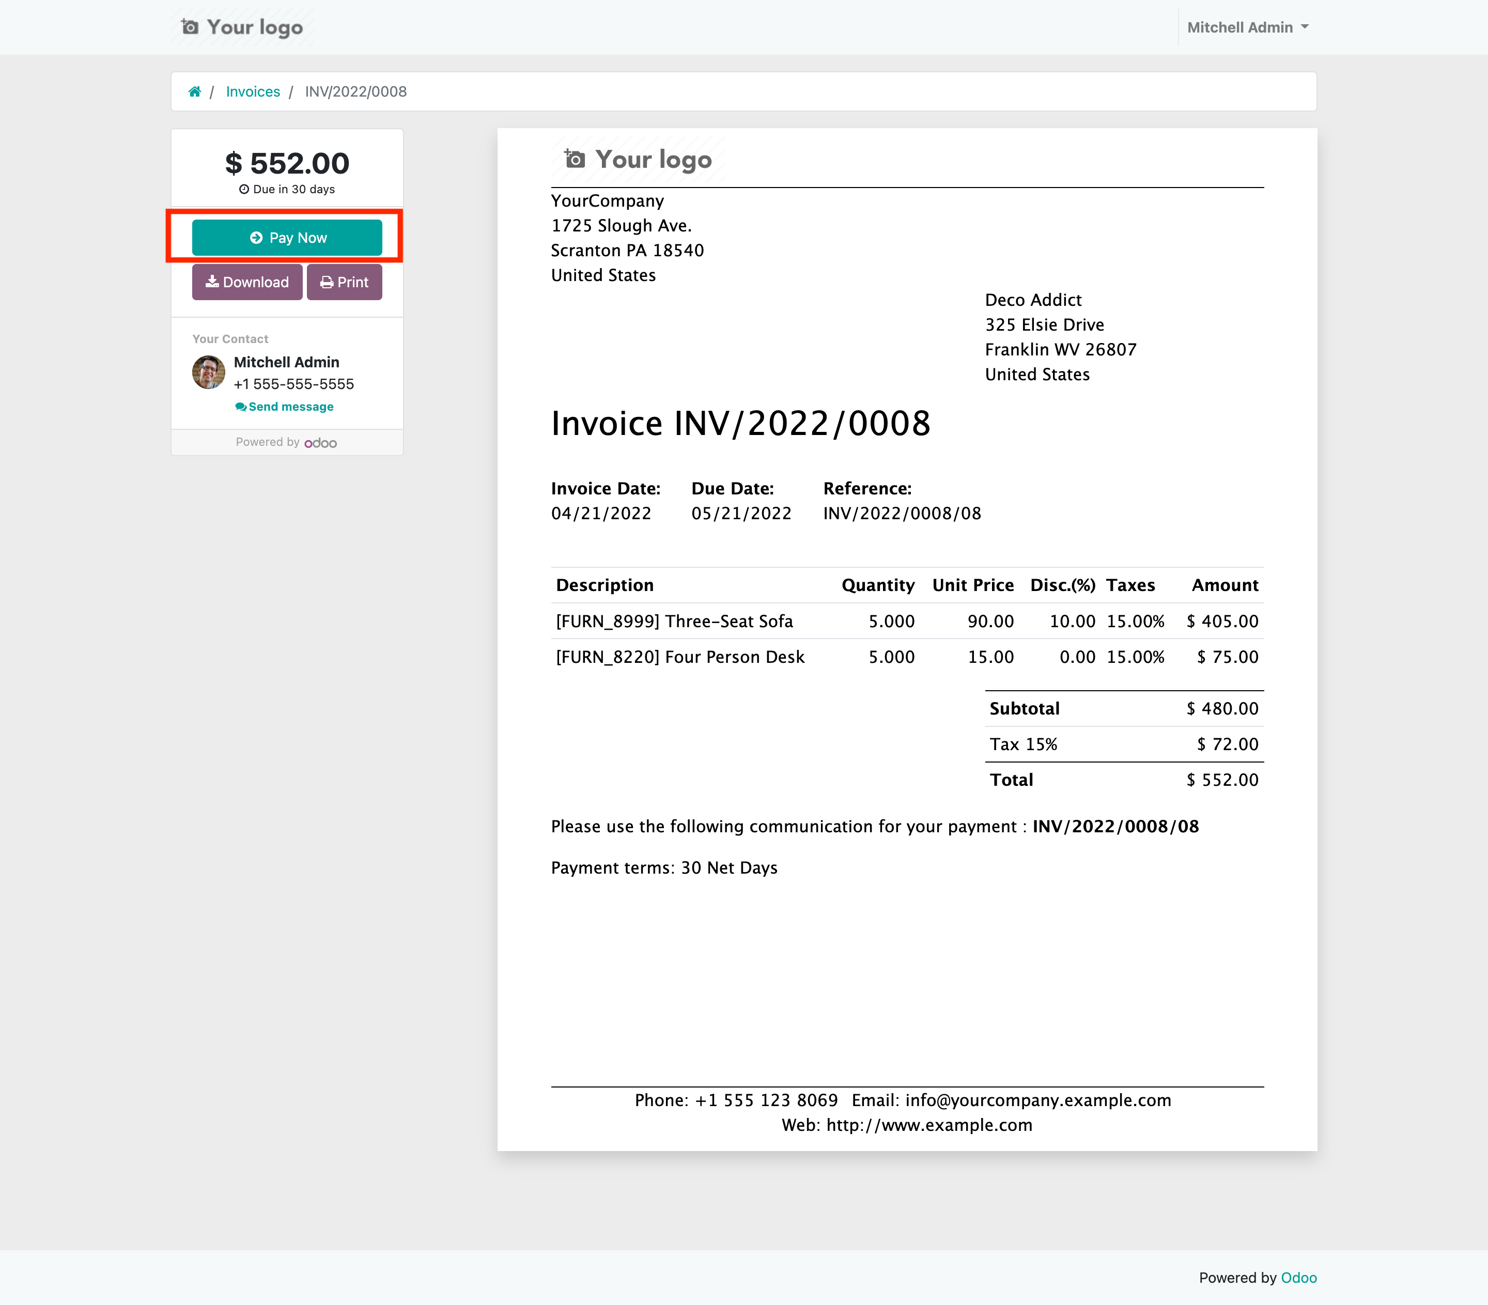Screen dimensions: 1488x1305
Task: Click the Odoo logo in sidebar footer
Action: tap(320, 443)
